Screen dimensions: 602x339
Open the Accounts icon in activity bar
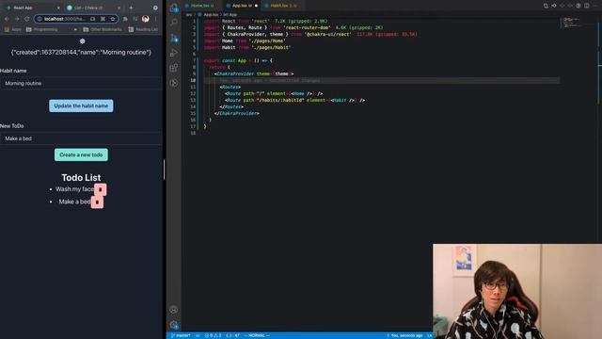coord(174,310)
